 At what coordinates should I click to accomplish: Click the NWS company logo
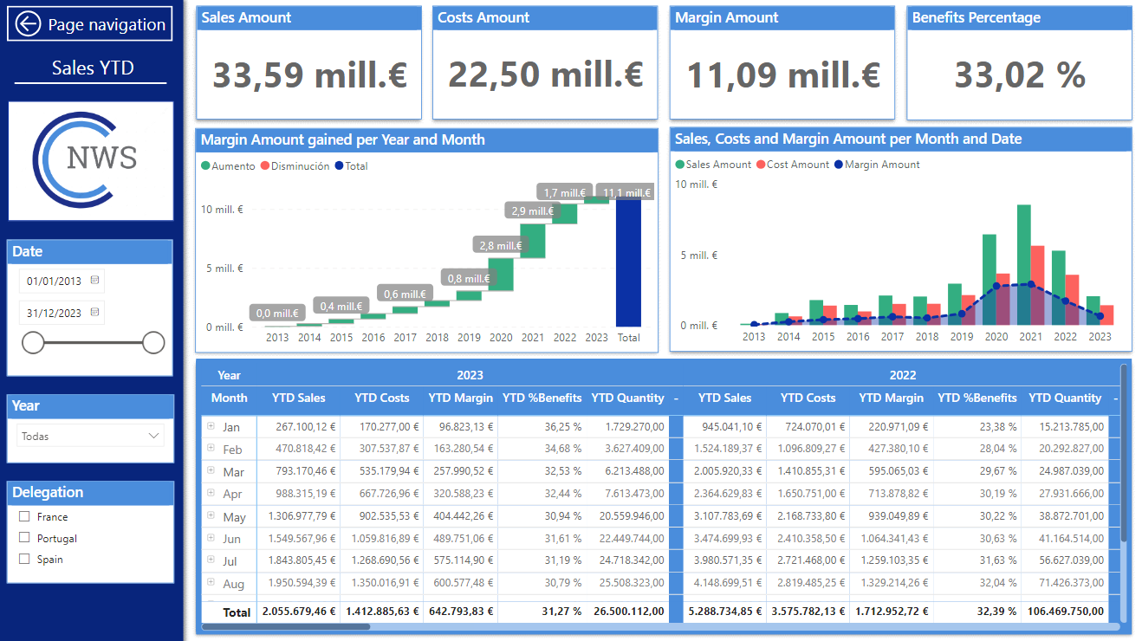pyautogui.click(x=91, y=160)
